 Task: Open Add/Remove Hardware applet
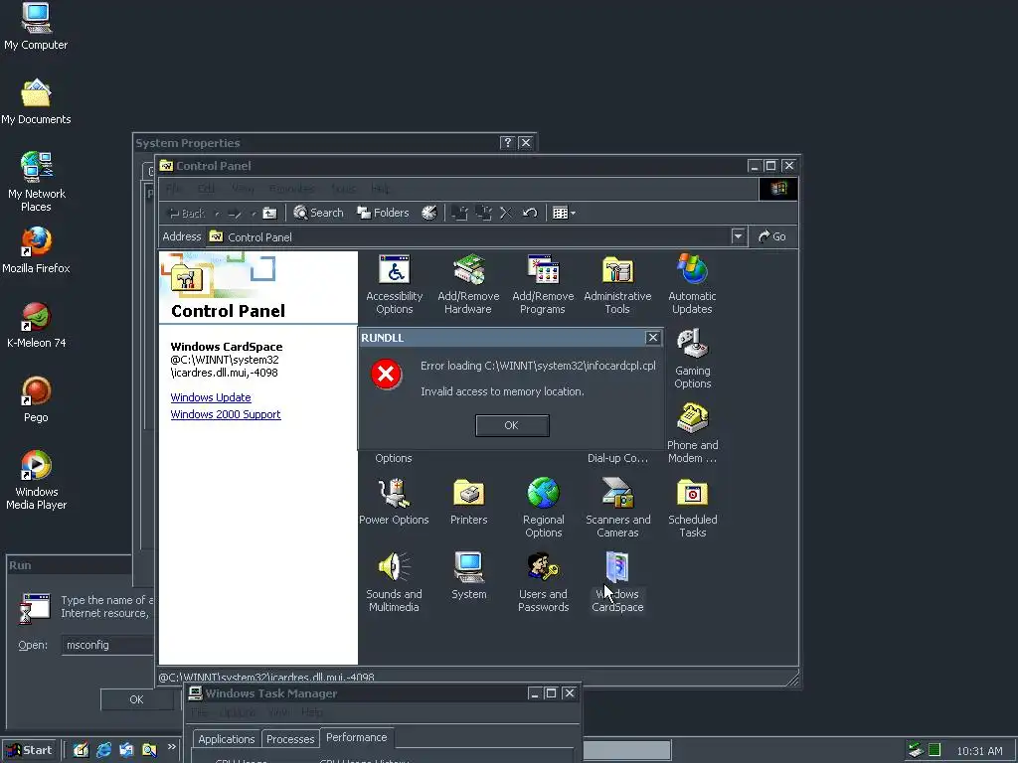click(468, 284)
